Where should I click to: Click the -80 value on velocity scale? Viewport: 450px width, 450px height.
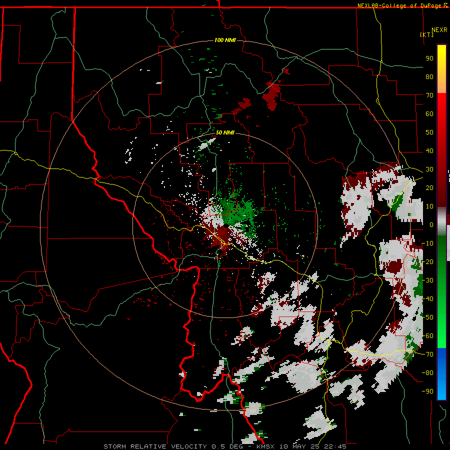427,373
